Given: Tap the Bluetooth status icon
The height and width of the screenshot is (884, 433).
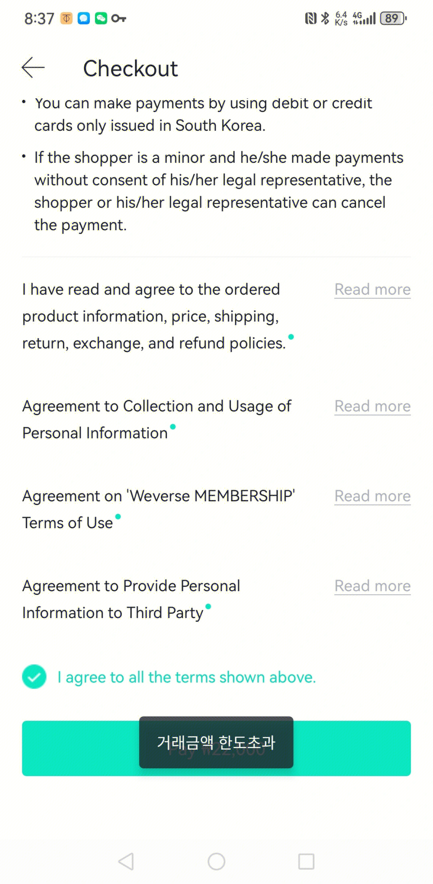Looking at the screenshot, I should 325,18.
